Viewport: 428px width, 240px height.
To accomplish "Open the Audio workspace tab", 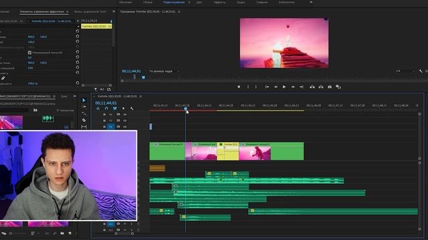I will [x=241, y=2].
